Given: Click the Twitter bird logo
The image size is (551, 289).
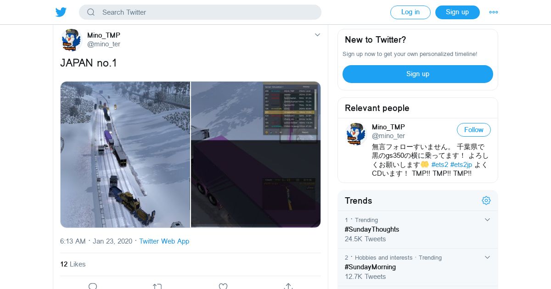Looking at the screenshot, I should click(61, 12).
